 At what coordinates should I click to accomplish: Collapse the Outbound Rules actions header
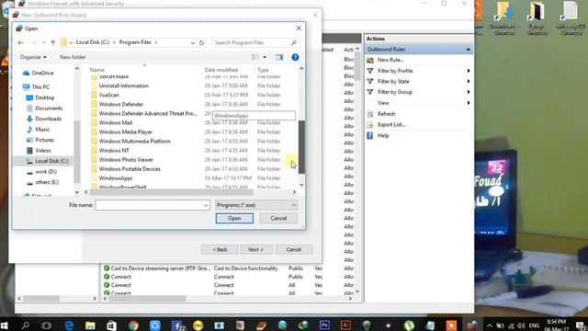tap(468, 50)
